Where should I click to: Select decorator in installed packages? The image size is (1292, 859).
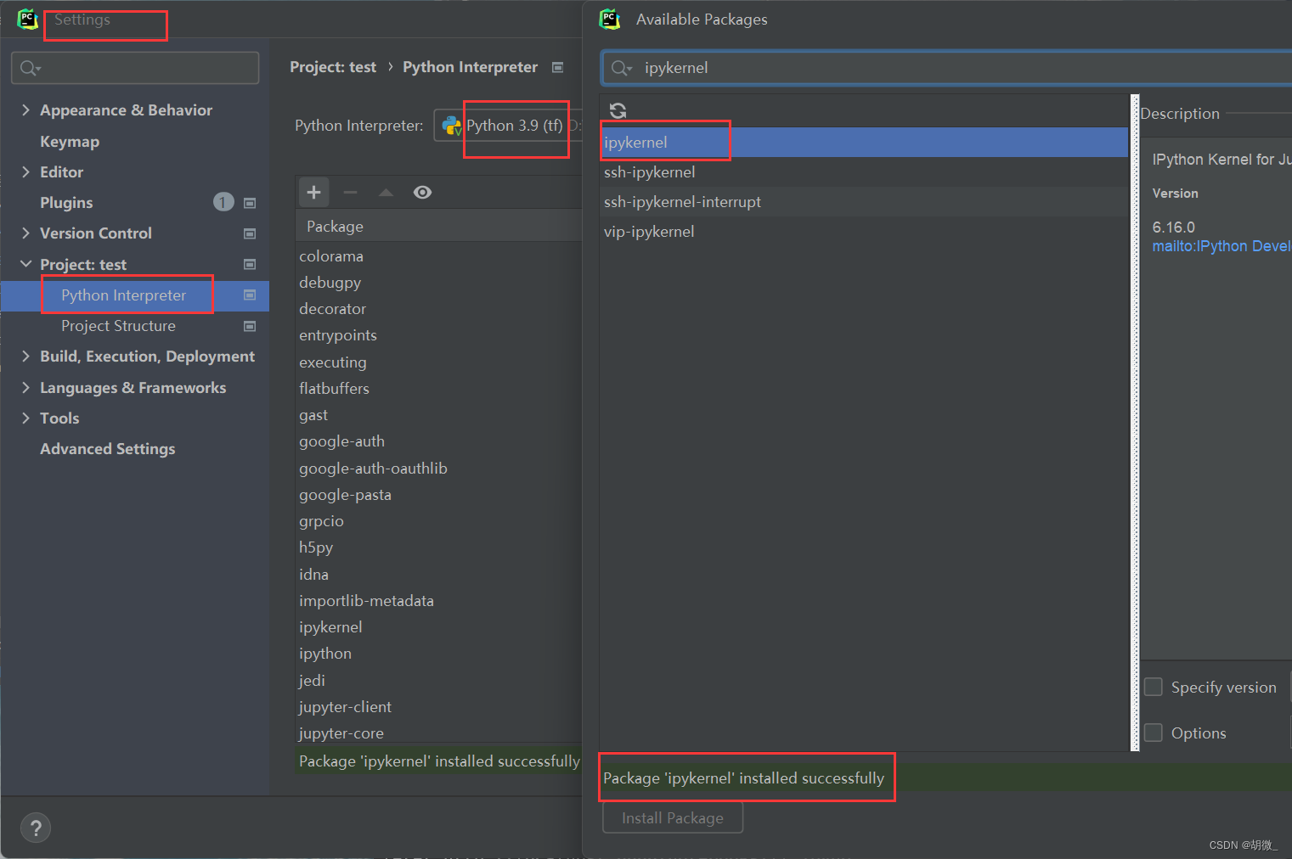pos(438,309)
